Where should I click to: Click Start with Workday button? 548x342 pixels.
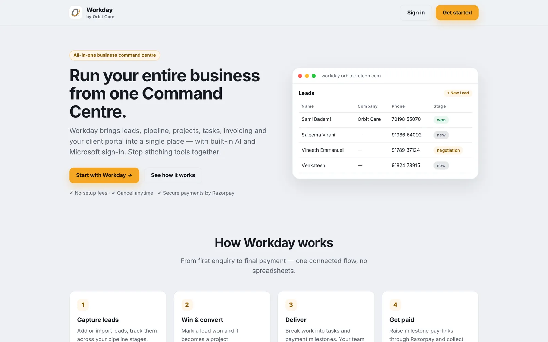click(104, 175)
